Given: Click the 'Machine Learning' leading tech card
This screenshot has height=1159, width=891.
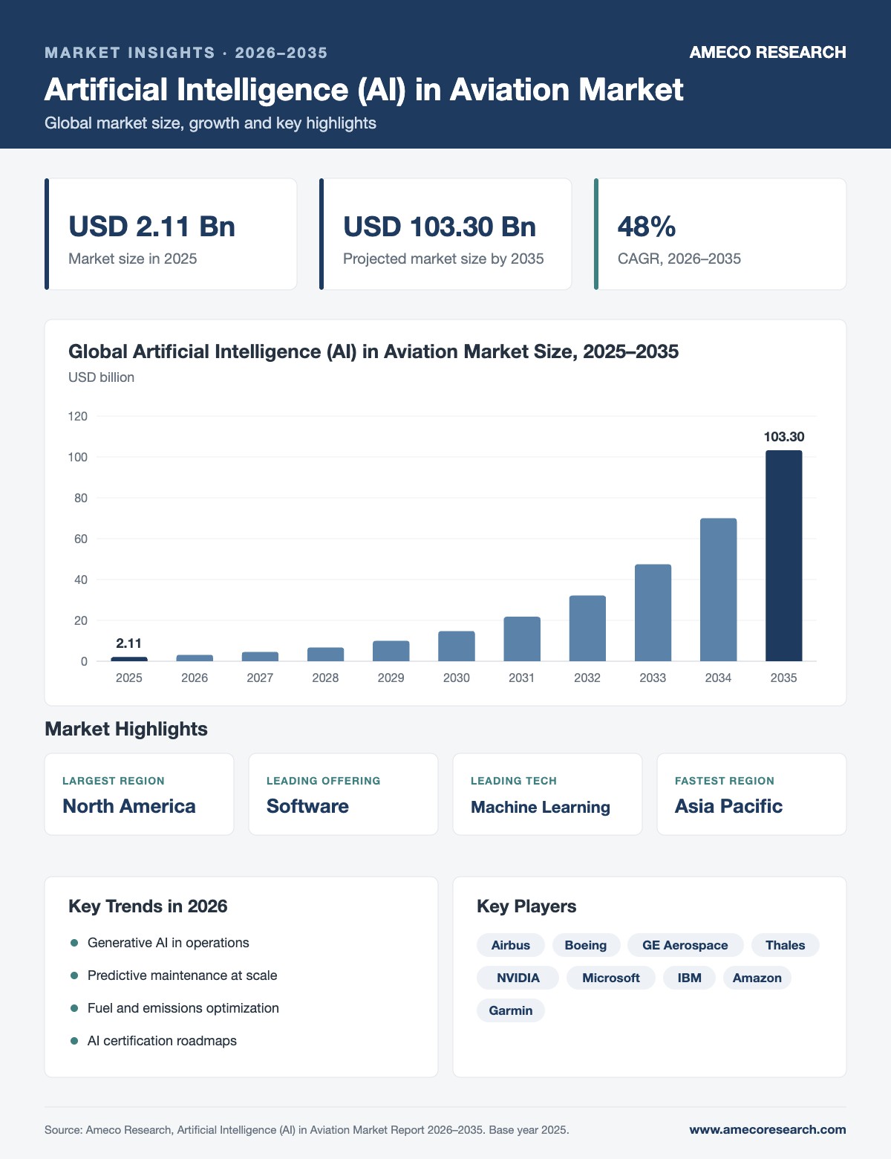Looking at the screenshot, I should pos(547,794).
